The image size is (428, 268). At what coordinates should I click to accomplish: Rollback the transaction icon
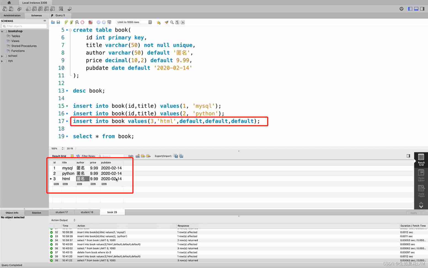[104, 22]
